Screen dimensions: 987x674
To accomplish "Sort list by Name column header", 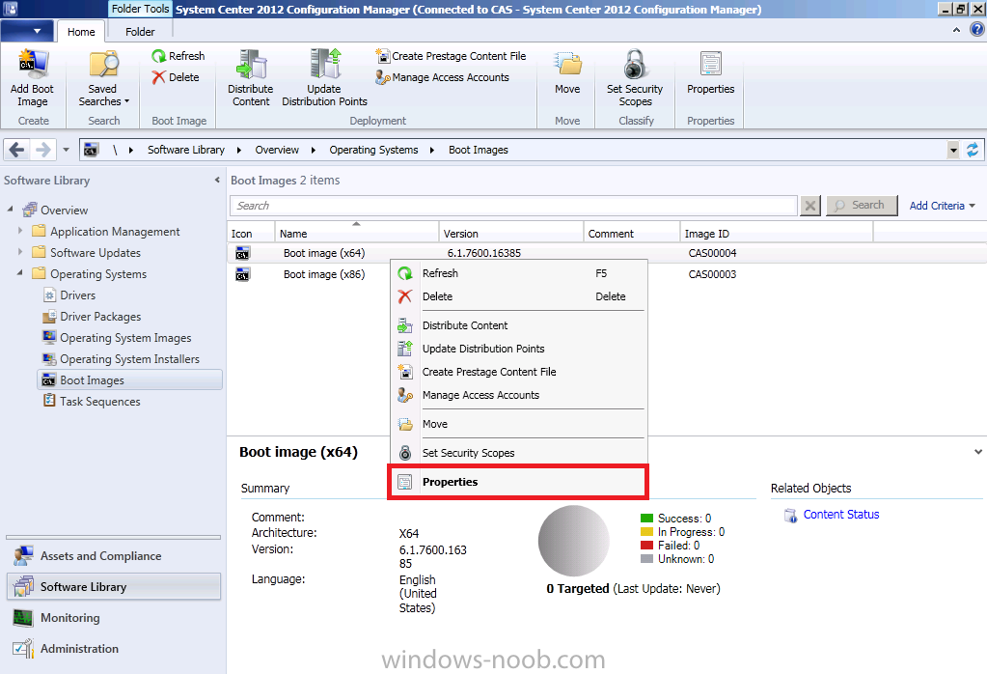I will (356, 233).
